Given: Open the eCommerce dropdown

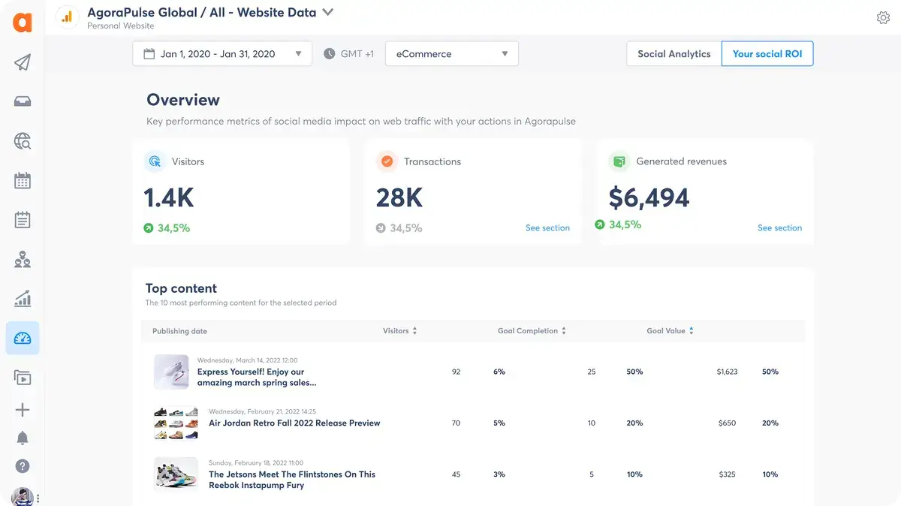Looking at the screenshot, I should pos(451,53).
